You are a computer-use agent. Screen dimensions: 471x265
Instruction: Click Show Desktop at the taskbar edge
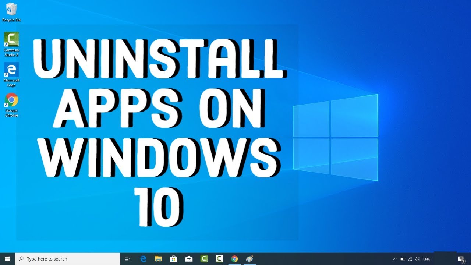point(470,259)
